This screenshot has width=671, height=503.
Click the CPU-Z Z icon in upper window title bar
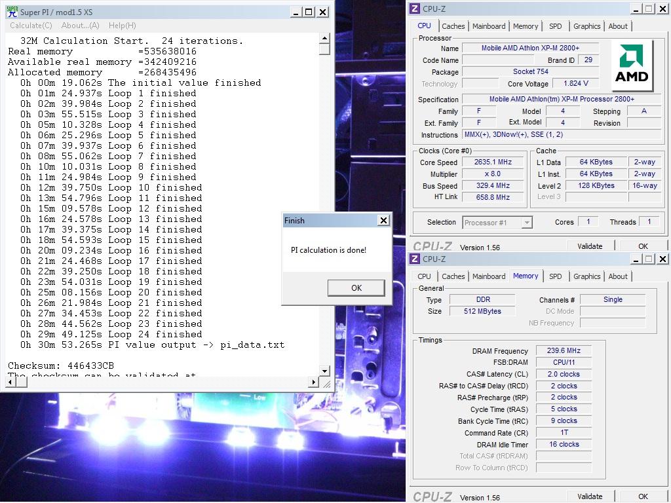[414, 9]
